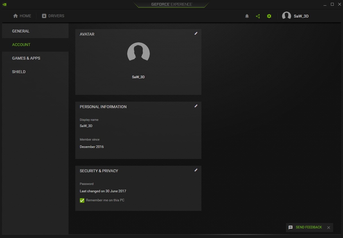Screen dimensions: 343x238
Task: Edit avatar with the pencil icon
Action: 196,33
